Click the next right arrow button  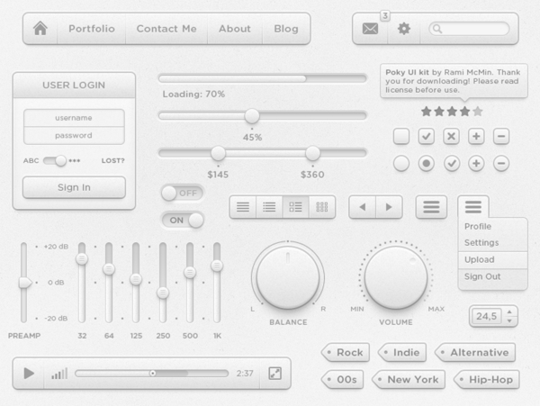389,207
